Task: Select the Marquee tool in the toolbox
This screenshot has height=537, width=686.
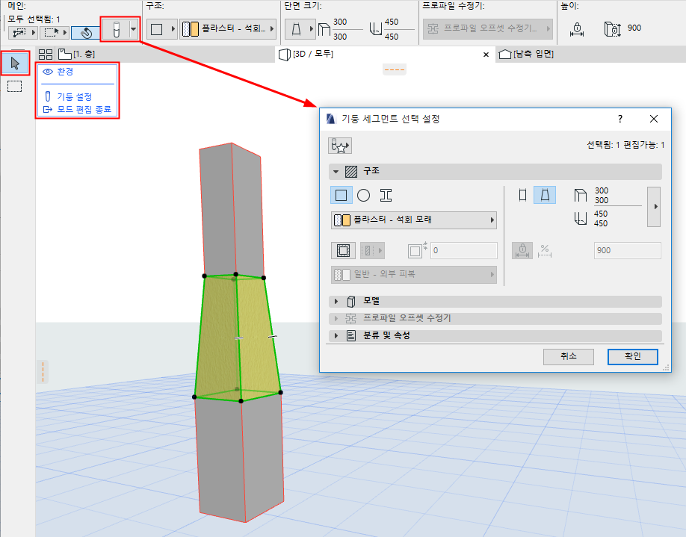Action: click(14, 87)
